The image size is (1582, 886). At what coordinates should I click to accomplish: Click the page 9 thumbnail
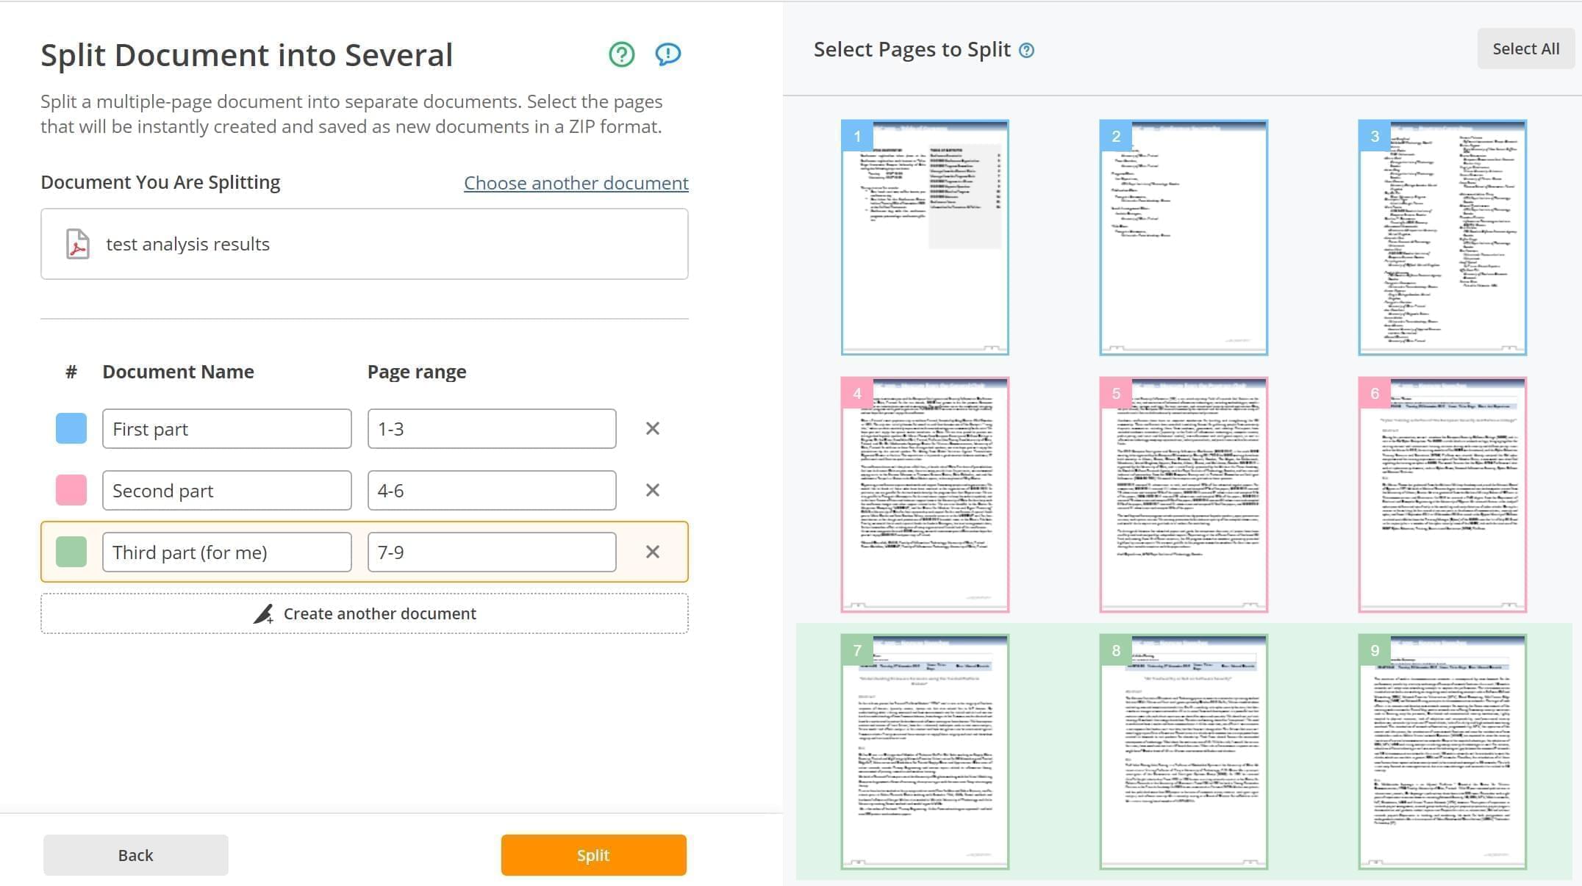pyautogui.click(x=1442, y=752)
